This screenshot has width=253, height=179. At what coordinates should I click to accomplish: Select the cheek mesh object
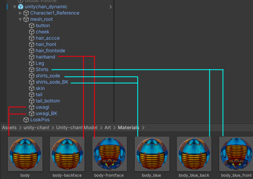coord(42,32)
